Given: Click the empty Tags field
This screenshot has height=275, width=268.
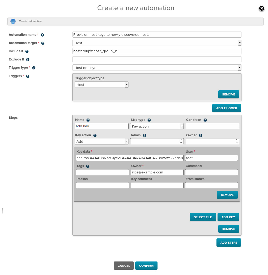Looking at the screenshot, I should 102,172.
